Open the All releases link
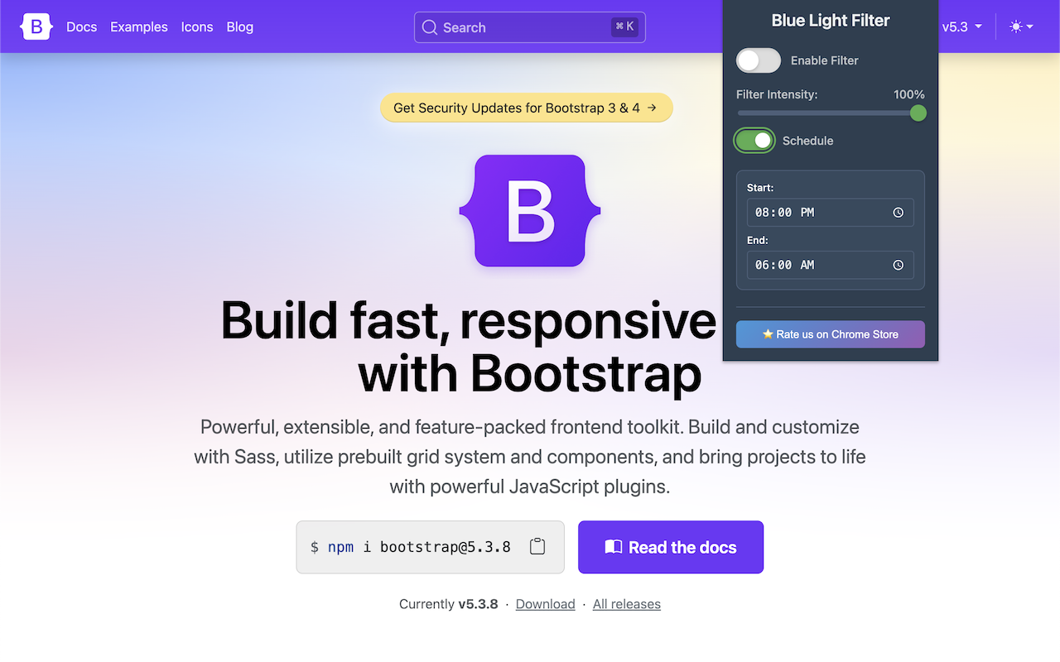Screen dimensions: 1060x662 pyautogui.click(x=627, y=604)
